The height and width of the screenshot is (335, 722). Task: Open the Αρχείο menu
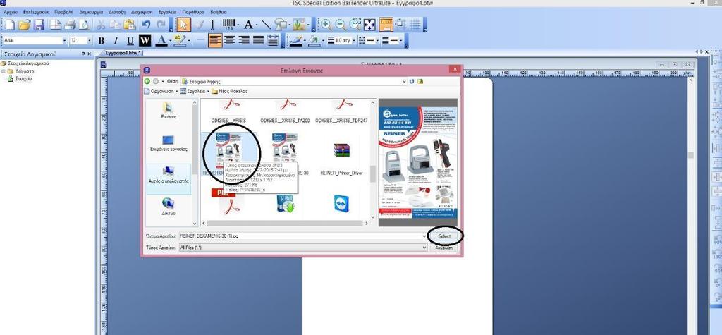(10, 11)
